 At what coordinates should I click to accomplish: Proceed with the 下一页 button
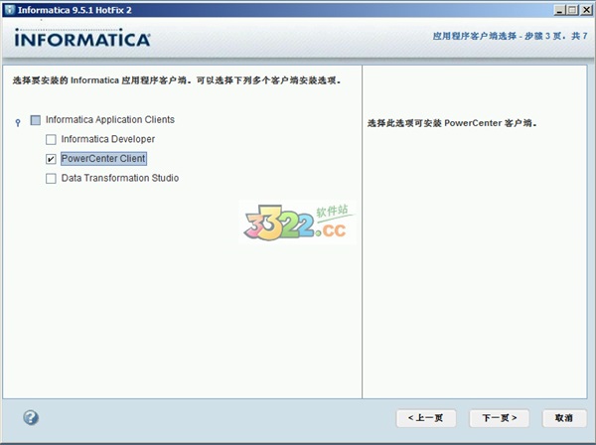499,418
